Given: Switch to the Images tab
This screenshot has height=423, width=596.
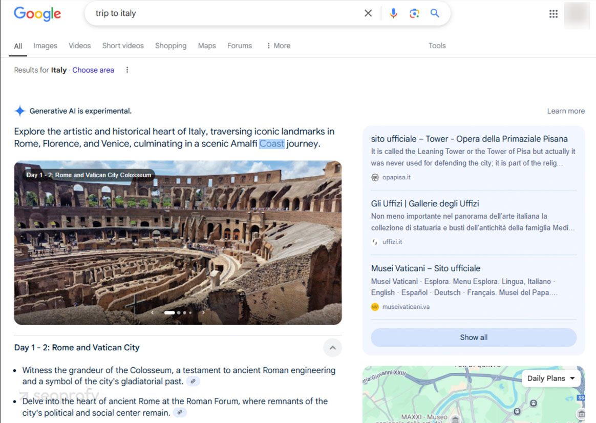Looking at the screenshot, I should (x=45, y=46).
